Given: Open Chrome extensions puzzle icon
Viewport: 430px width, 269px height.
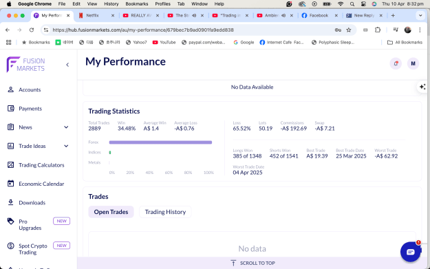Looking at the screenshot, I should tap(378, 30).
